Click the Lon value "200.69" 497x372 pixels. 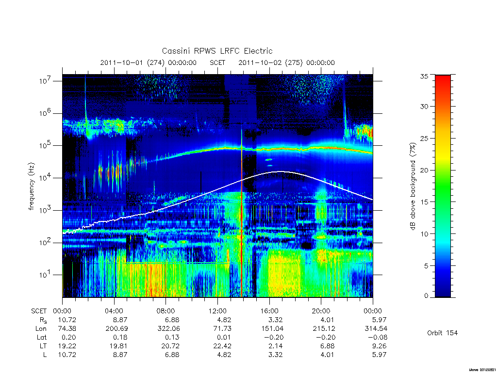pos(116,329)
